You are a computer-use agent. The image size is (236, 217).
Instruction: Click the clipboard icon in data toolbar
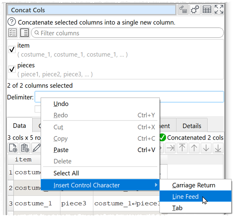(x=25, y=148)
